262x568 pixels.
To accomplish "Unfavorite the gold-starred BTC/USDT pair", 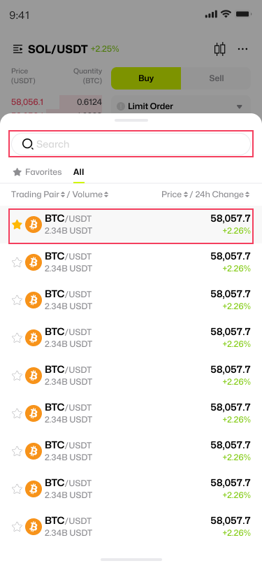I will click(17, 225).
